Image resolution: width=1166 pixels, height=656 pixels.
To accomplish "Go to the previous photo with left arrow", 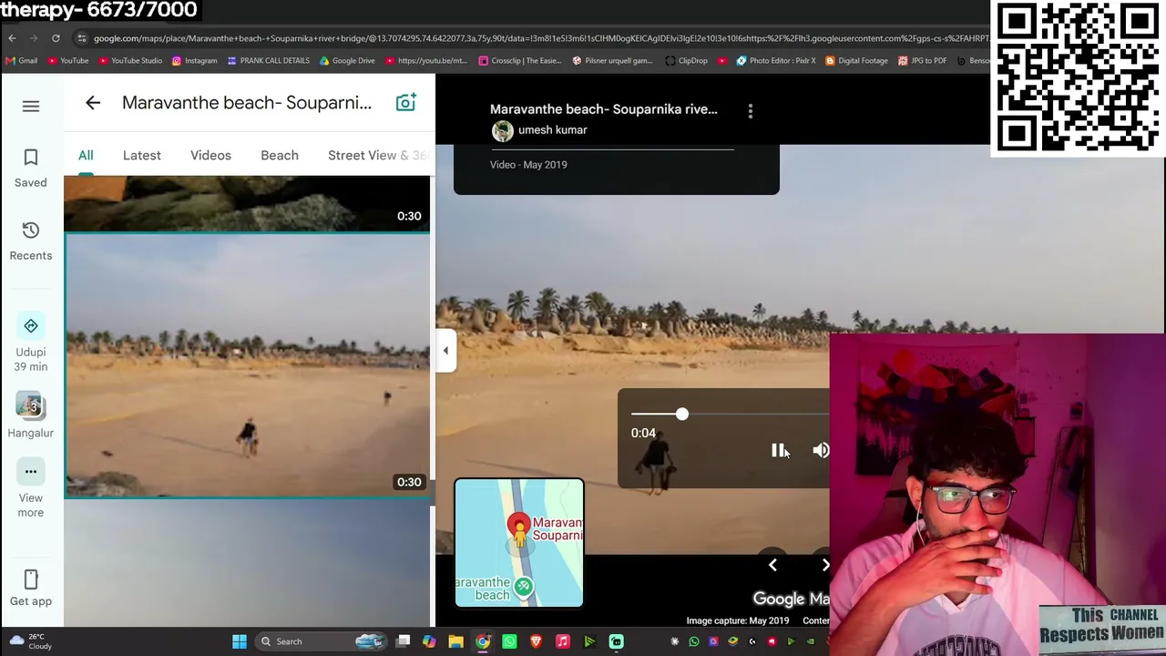I will tap(772, 565).
